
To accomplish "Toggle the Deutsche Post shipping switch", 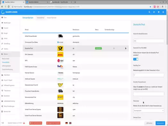I will (136, 59).
